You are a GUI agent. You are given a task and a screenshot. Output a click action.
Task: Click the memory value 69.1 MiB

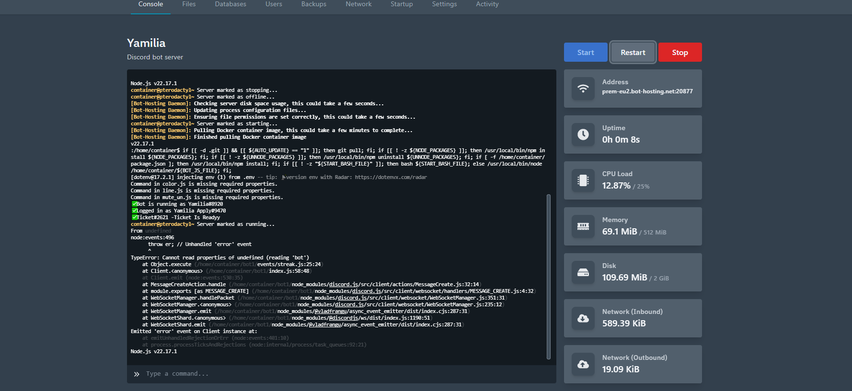coord(620,232)
